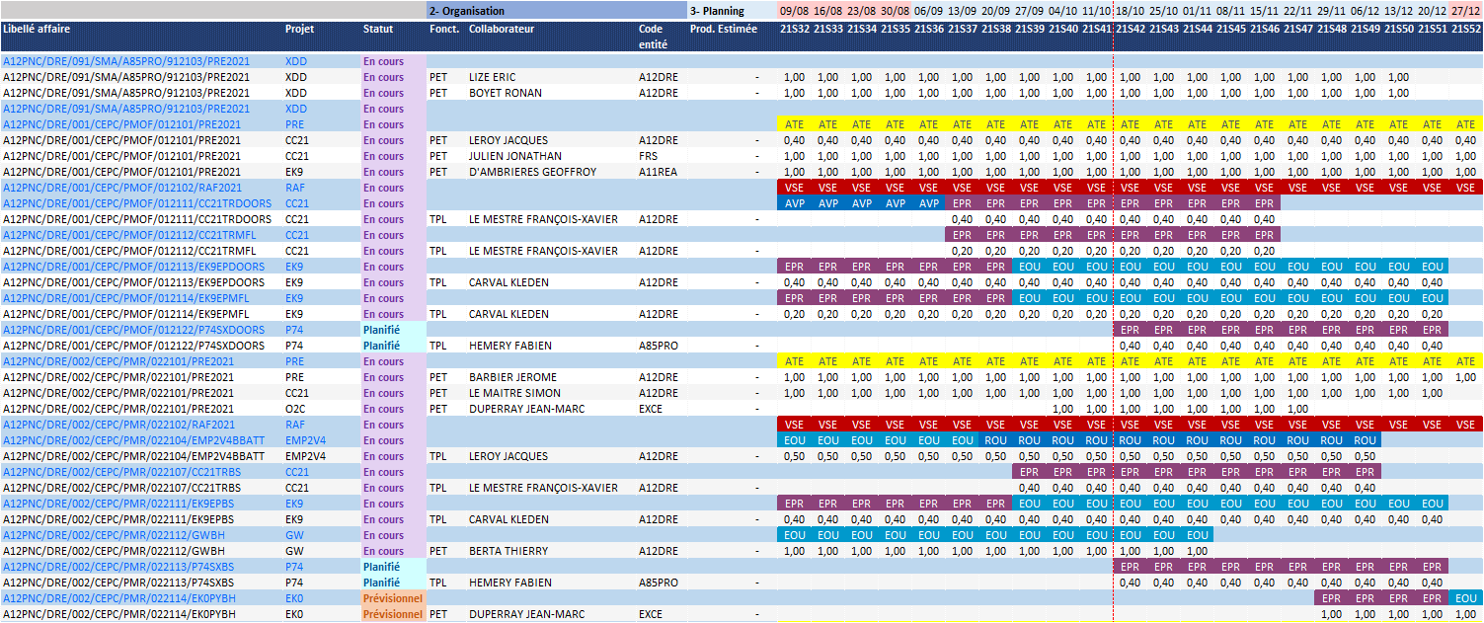Image resolution: width=1484 pixels, height=623 pixels.
Task: Select the RAF project cell in the 022102 row
Action: click(x=294, y=425)
